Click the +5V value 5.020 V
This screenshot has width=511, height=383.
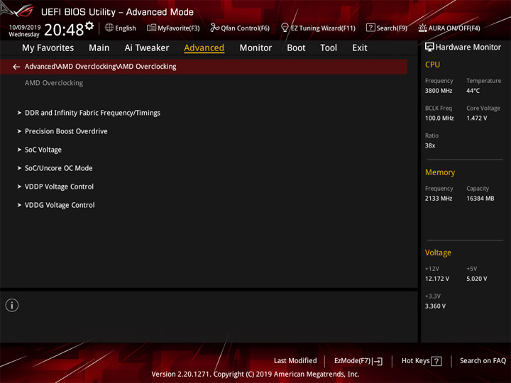[x=476, y=279]
